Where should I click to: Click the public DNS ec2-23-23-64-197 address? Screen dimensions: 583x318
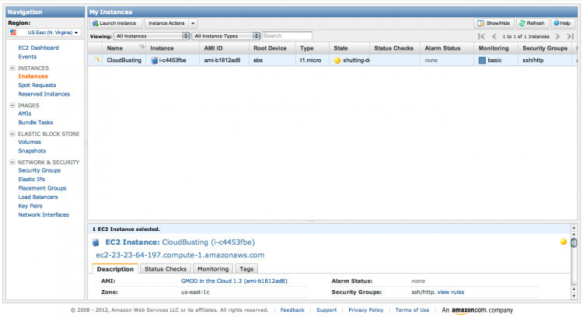pos(180,255)
